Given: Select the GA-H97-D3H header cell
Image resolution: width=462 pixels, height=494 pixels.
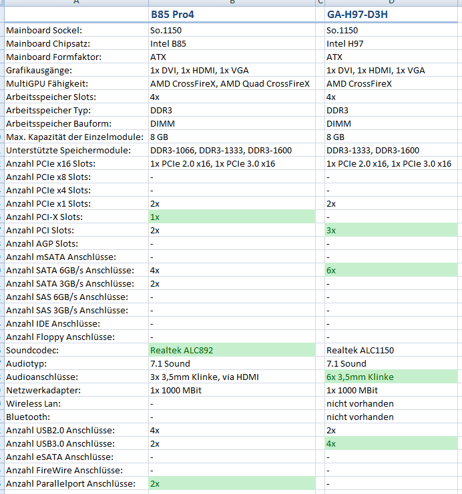Looking at the screenshot, I should (x=391, y=15).
